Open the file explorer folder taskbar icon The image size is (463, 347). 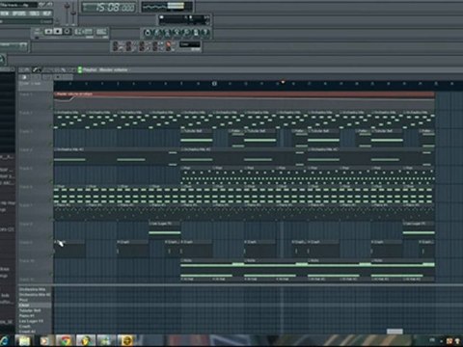click(24, 340)
